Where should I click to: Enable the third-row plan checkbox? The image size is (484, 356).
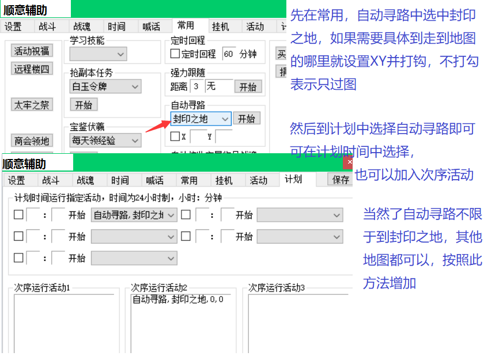pyautogui.click(x=18, y=257)
